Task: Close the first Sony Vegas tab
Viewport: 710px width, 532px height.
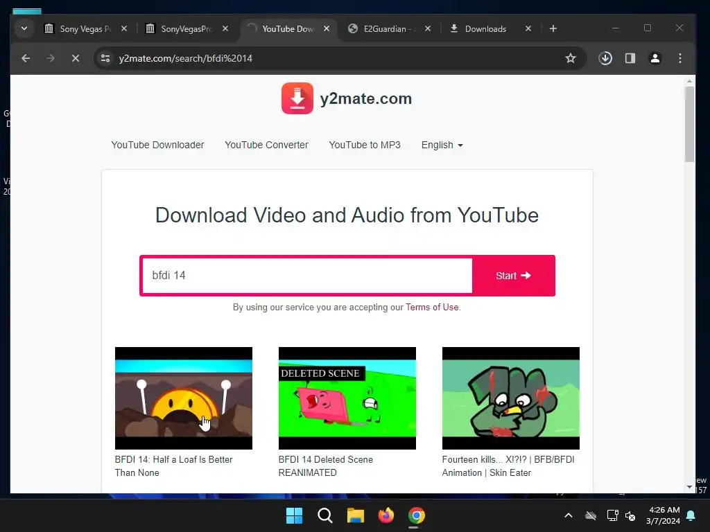Action: 124,28
